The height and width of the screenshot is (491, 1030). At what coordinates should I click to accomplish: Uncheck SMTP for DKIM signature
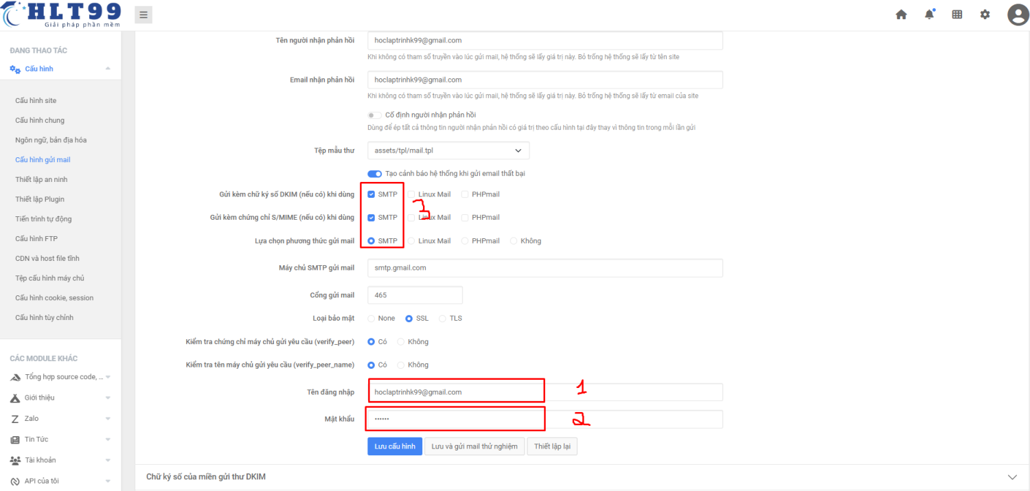371,194
